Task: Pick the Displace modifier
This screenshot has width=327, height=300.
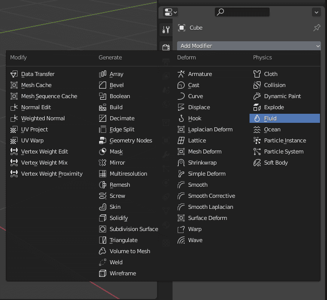Action: [x=194, y=107]
